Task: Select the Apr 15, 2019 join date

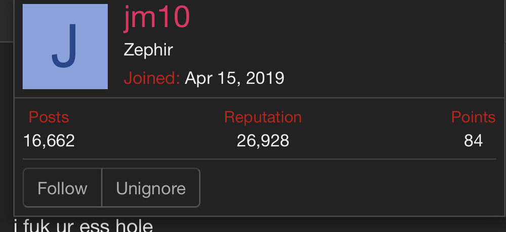Action: click(234, 78)
